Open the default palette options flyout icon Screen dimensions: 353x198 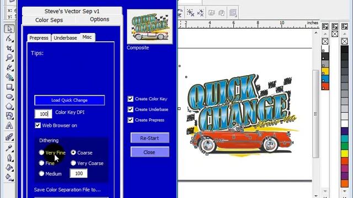(x=345, y=26)
